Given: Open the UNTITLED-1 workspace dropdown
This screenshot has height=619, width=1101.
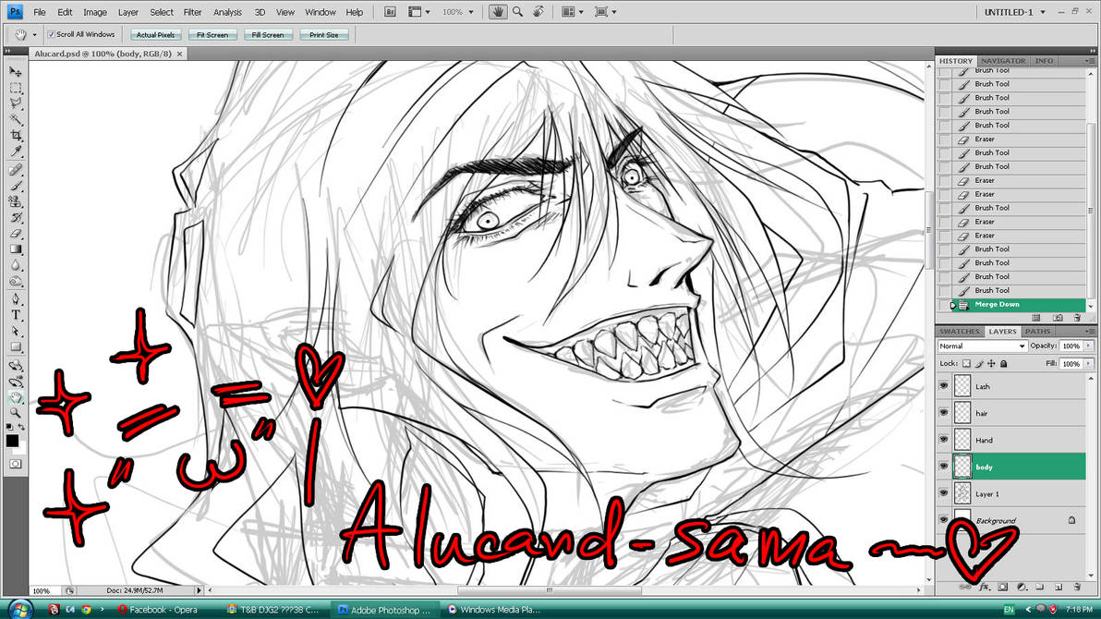Looking at the screenshot, I should click(1014, 12).
